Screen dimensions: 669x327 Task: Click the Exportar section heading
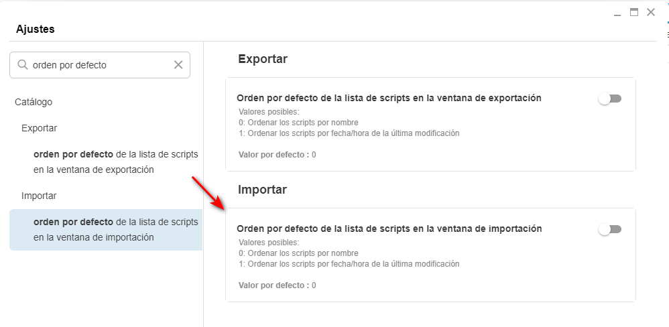coord(263,59)
